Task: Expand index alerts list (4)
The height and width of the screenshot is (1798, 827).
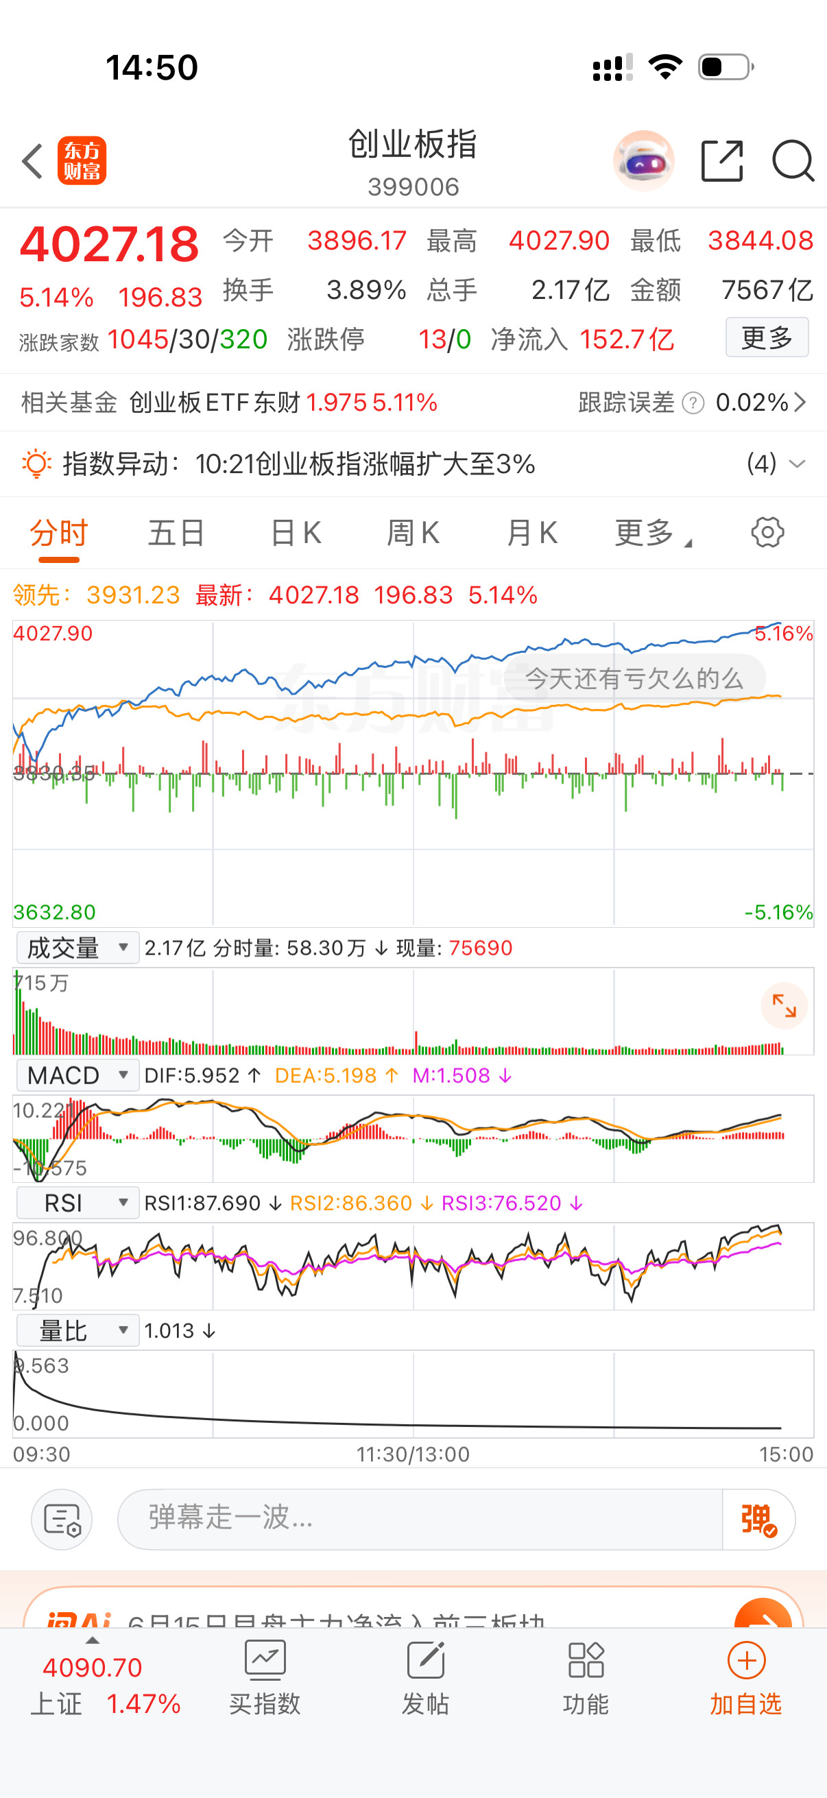Action: click(x=776, y=464)
